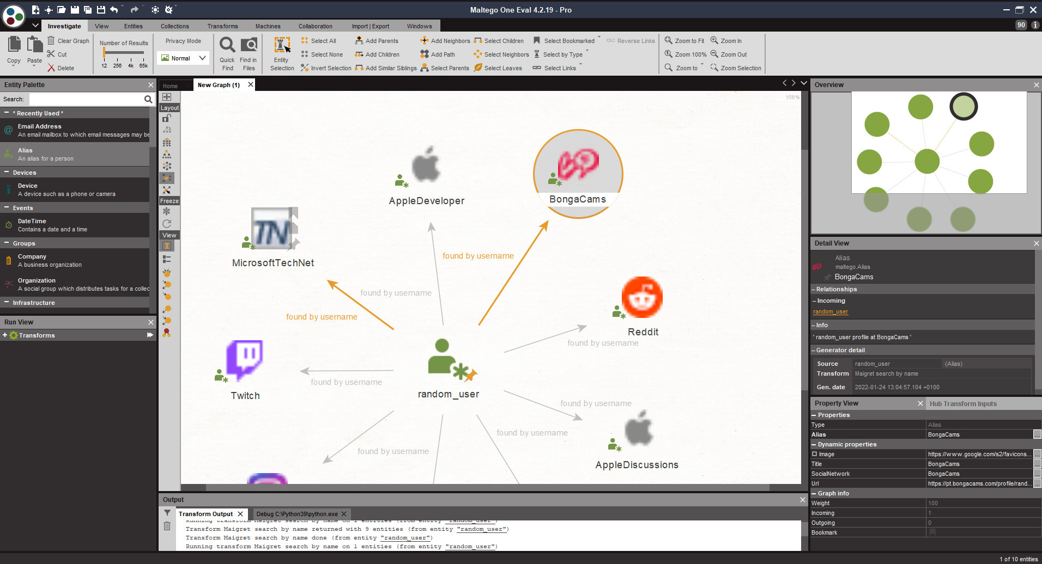Close the New Graph (1) tab
The width and height of the screenshot is (1042, 564).
[251, 84]
